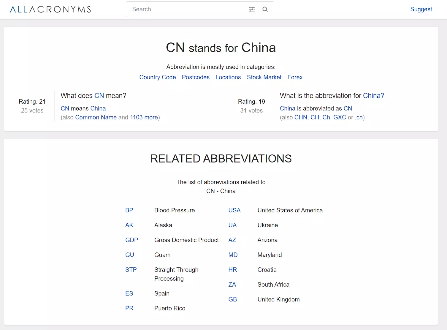Open the Suggest link
This screenshot has width=447, height=330.
[x=421, y=9]
